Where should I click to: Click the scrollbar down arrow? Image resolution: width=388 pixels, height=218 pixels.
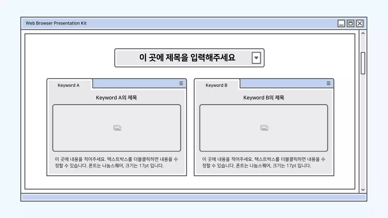click(x=363, y=190)
